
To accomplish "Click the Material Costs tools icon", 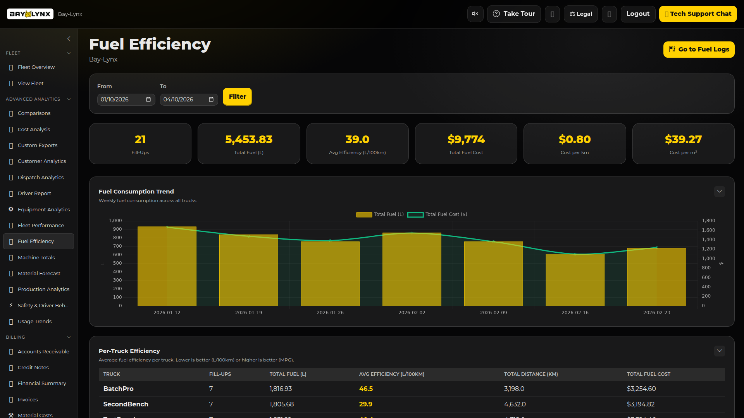I will 11,415.
